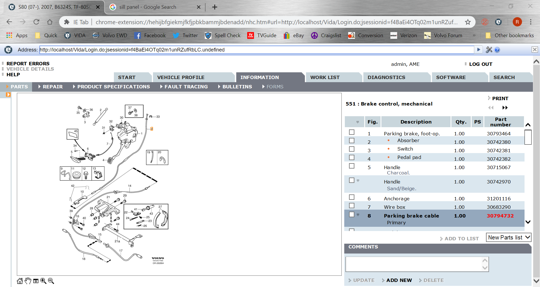Screen dimensions: 540x287
Task: Check the box for Parking brake, foot-op.
Action: pyautogui.click(x=352, y=132)
